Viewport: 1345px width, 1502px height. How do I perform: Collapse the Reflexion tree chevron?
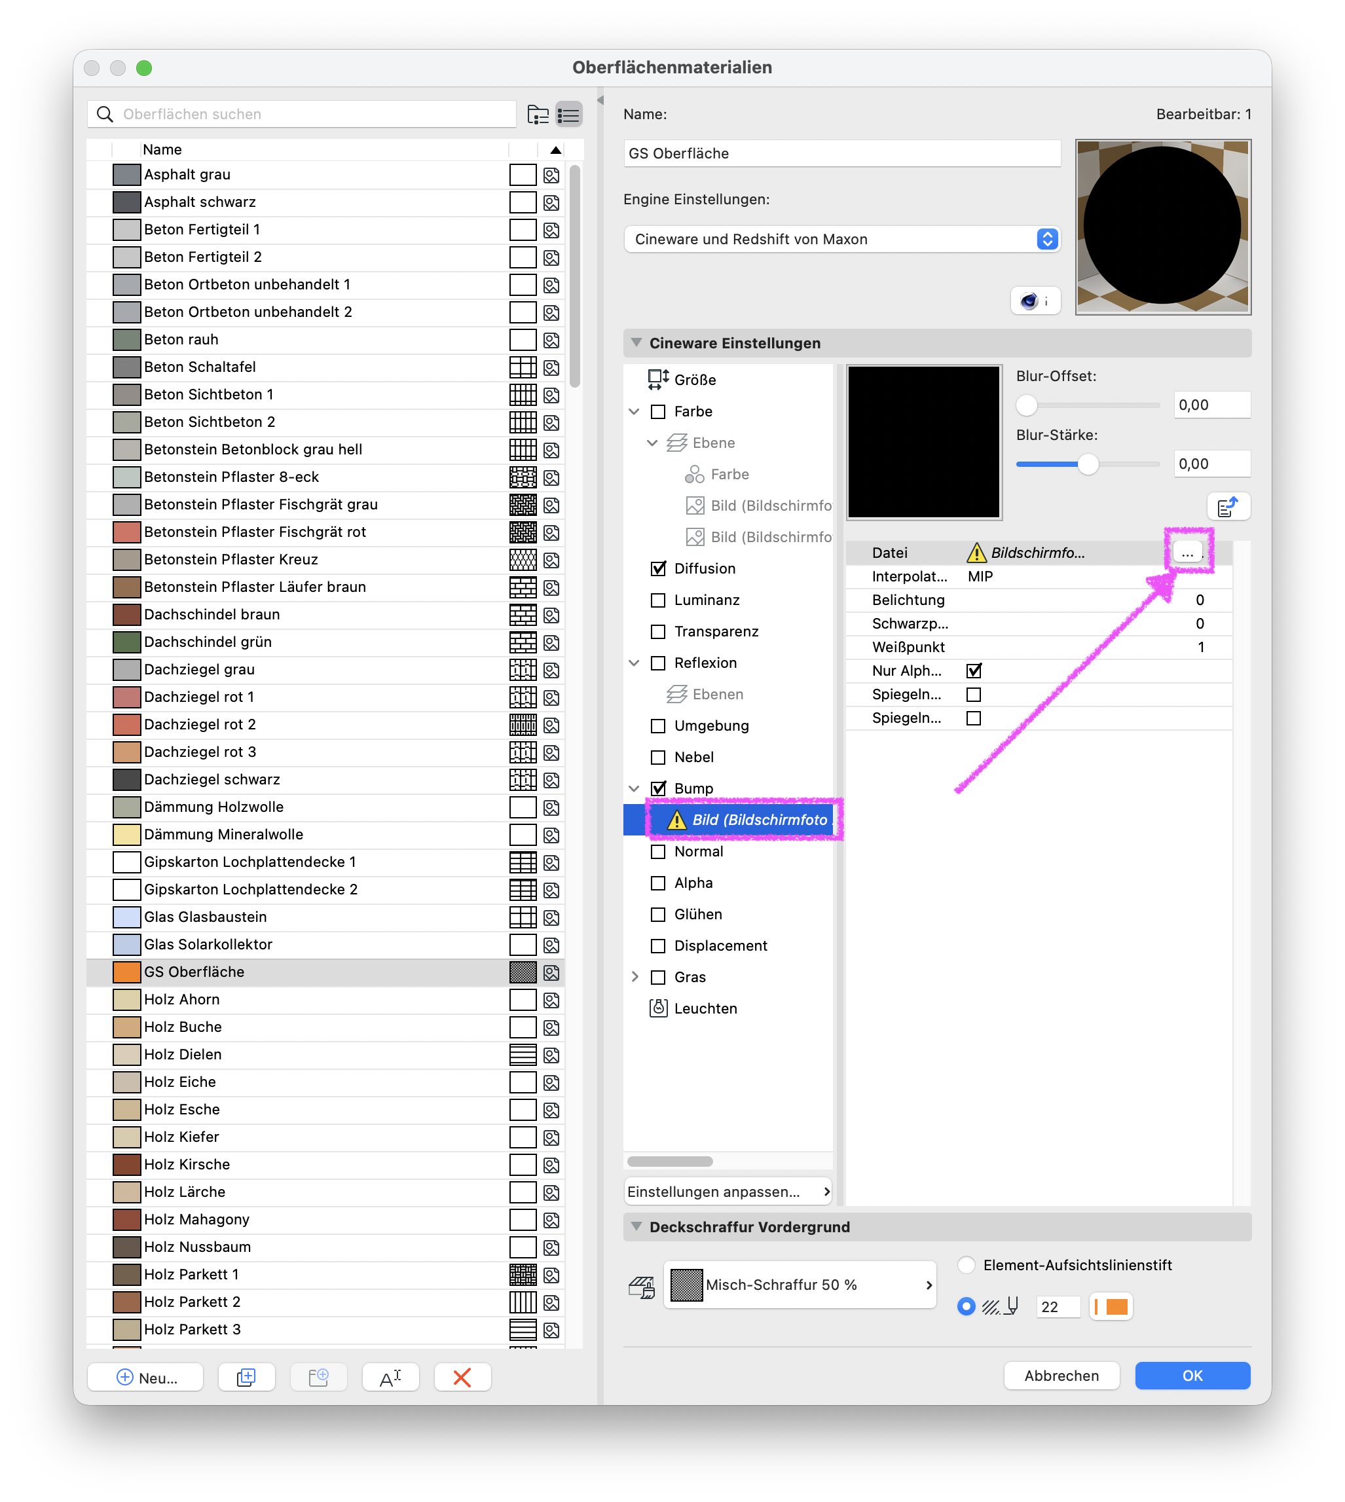click(x=634, y=663)
